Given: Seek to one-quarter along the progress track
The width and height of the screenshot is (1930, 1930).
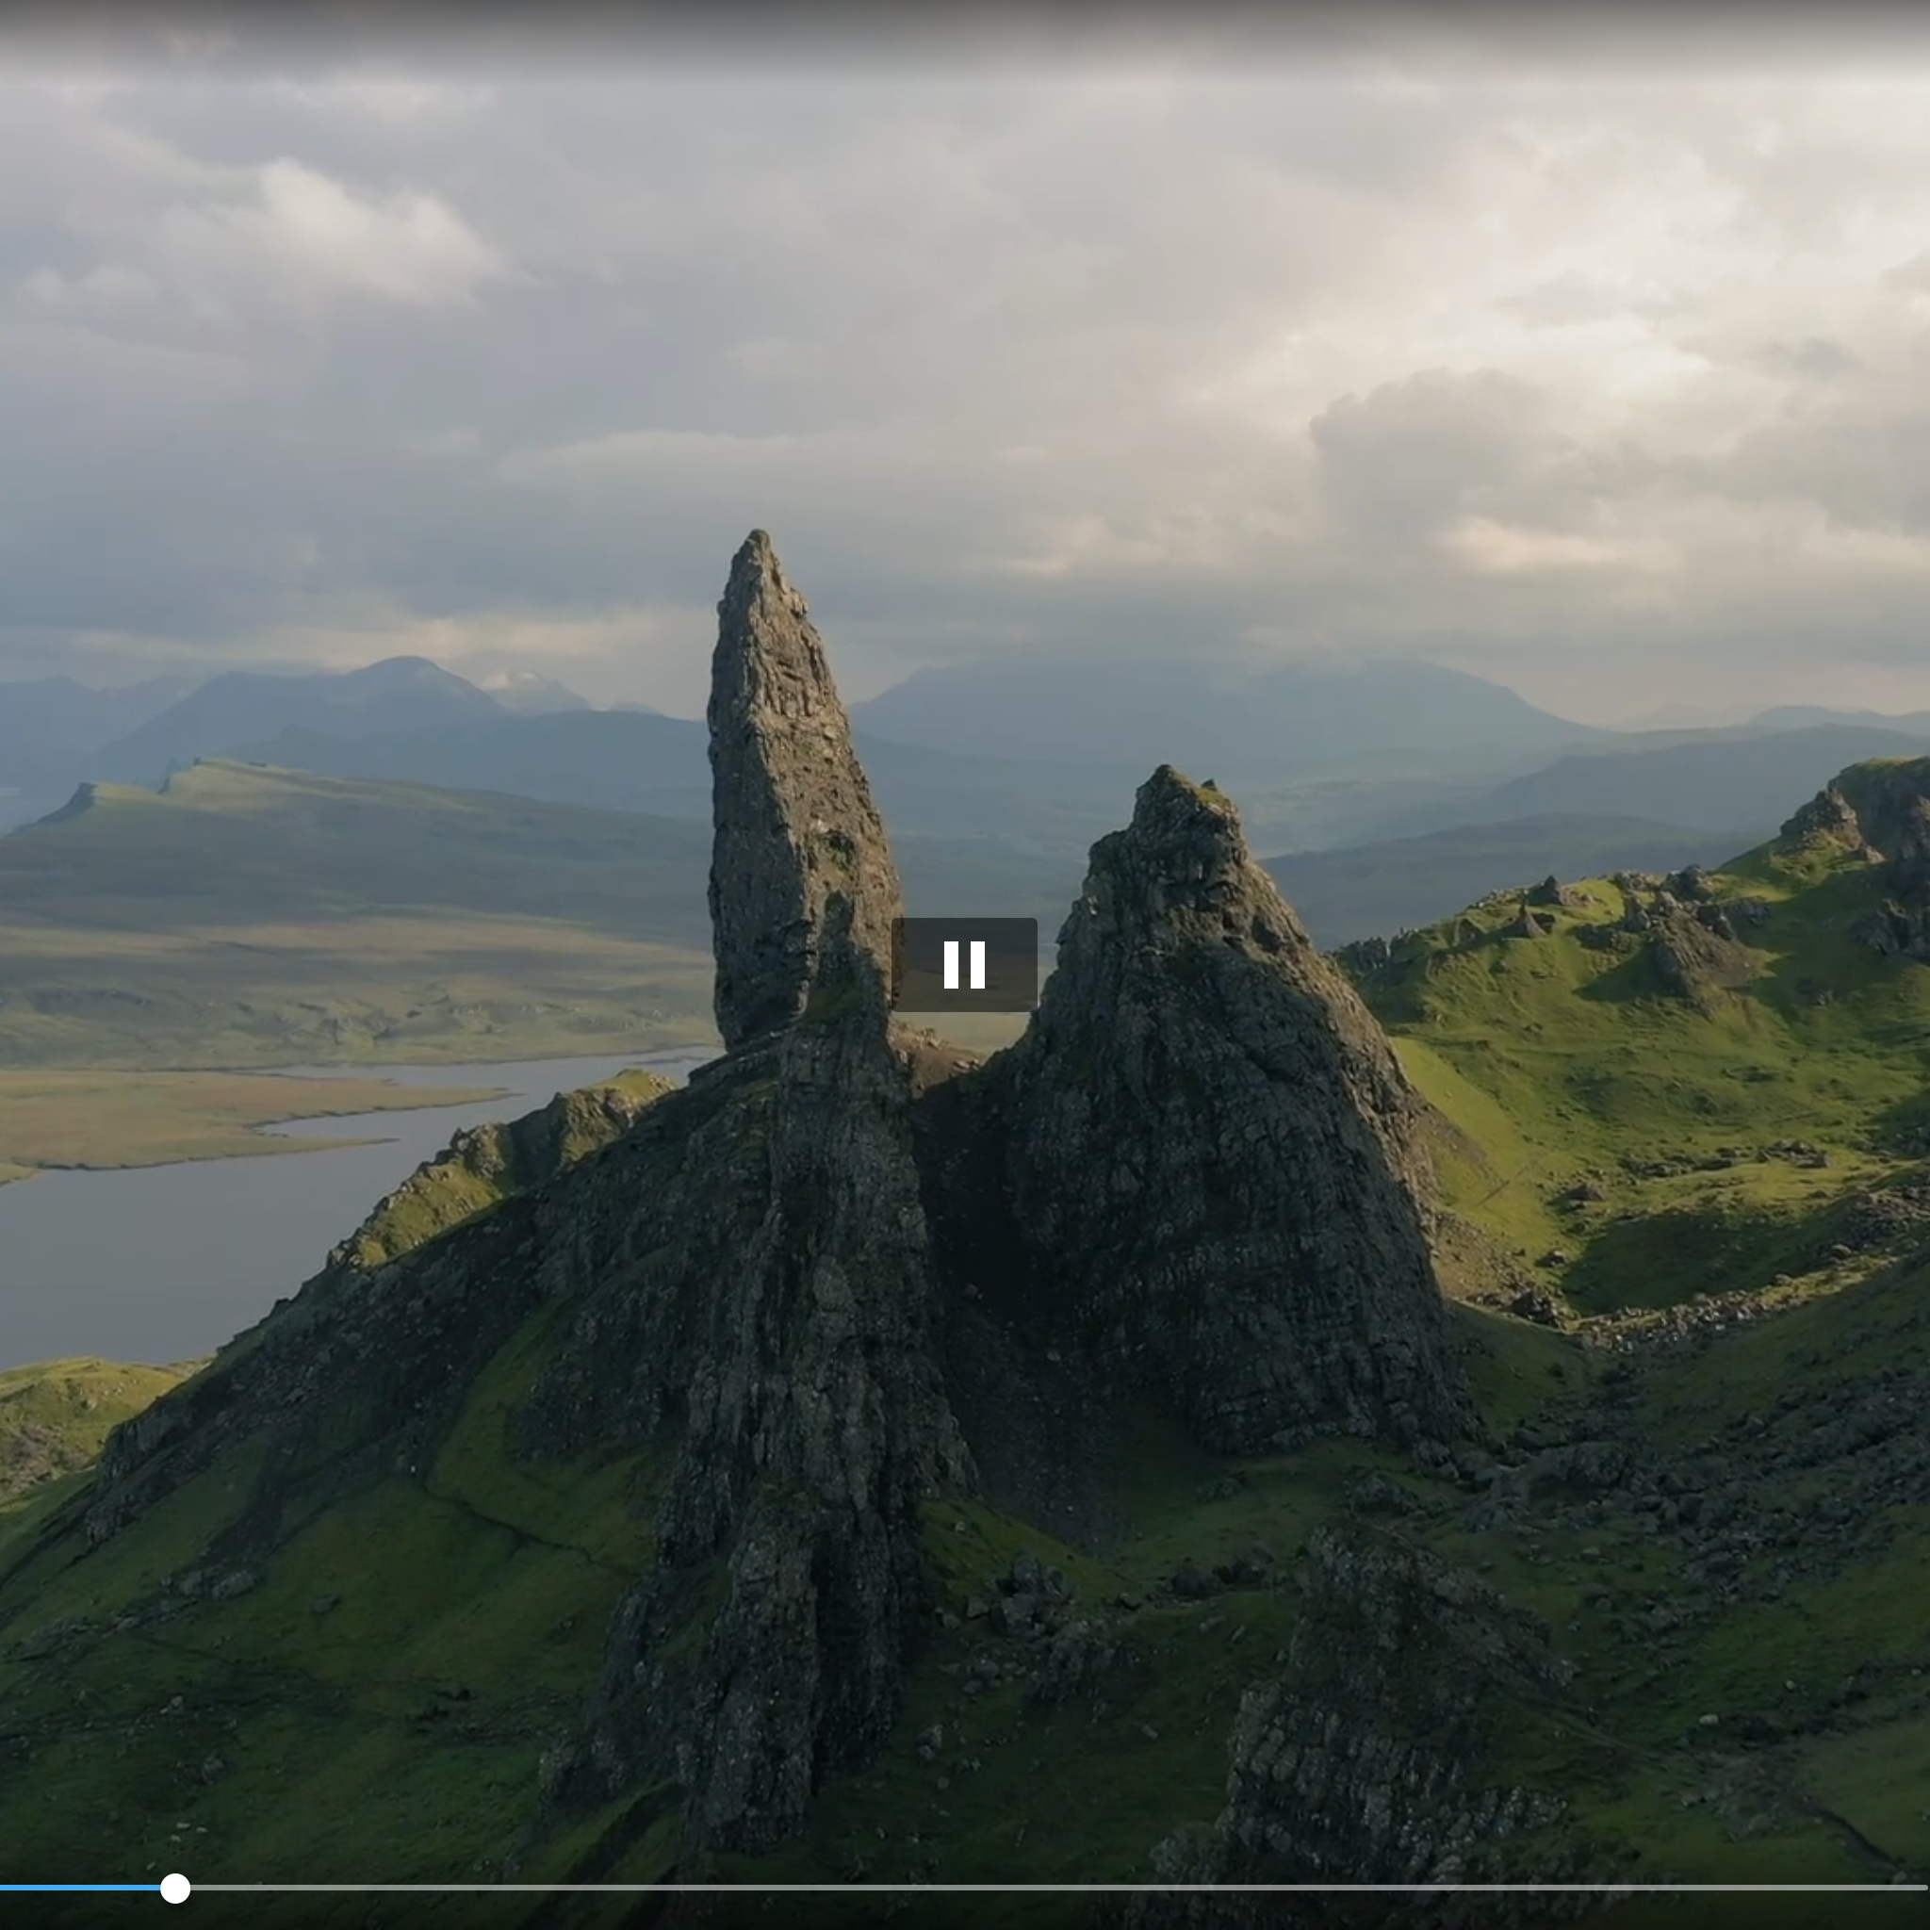Looking at the screenshot, I should point(482,1888).
